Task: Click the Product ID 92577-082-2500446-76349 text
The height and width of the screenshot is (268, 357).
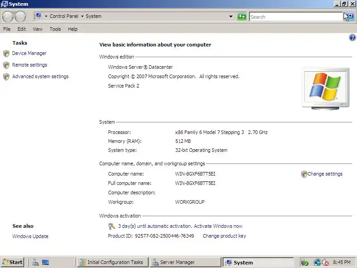Action: [x=151, y=236]
